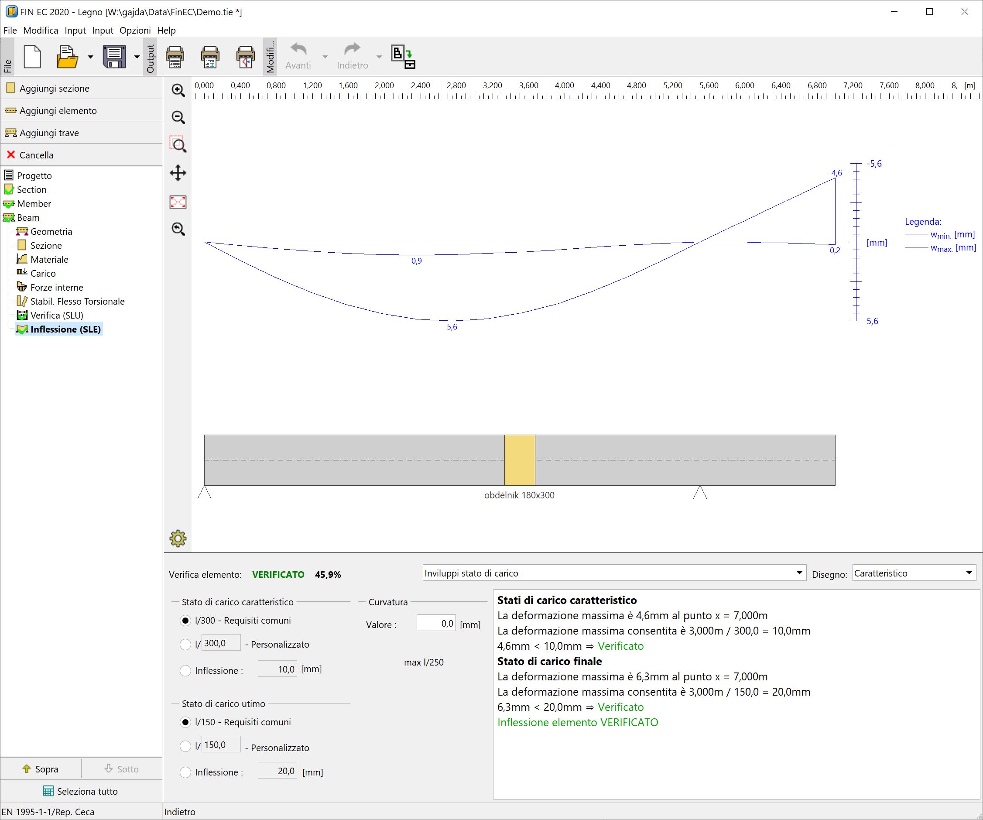983x820 pixels.
Task: Choose the Inflessione option under Stato di carico utimo
Action: [x=185, y=772]
